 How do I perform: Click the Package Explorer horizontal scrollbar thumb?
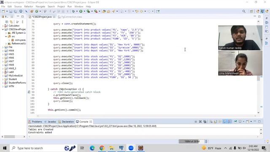tap(9, 137)
